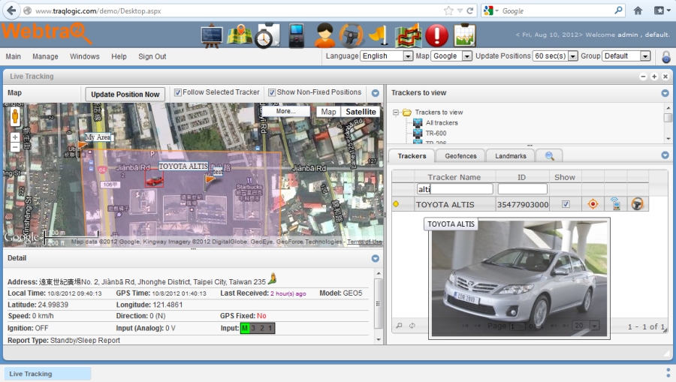Click the red car marker on map
Image resolution: width=676 pixels, height=382 pixels.
154,179
